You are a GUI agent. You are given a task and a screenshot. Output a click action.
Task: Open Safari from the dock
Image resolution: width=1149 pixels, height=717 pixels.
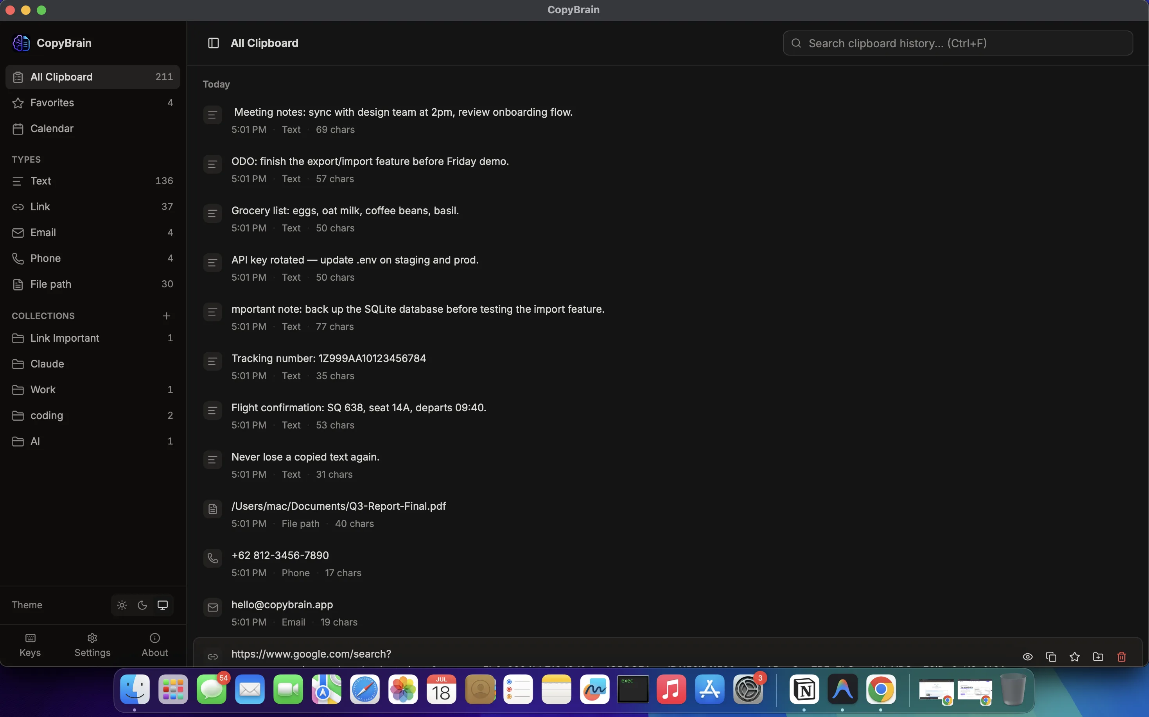point(365,690)
